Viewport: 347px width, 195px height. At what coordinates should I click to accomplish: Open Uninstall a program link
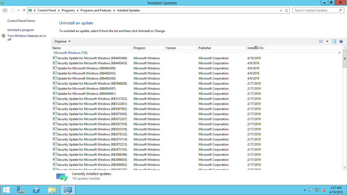[21, 30]
